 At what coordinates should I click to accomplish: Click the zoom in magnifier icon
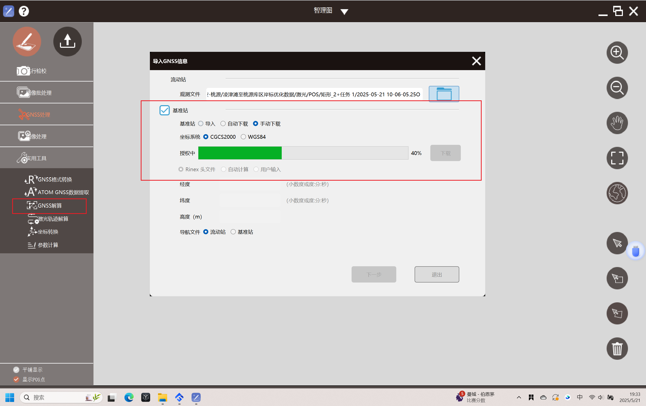pyautogui.click(x=617, y=52)
